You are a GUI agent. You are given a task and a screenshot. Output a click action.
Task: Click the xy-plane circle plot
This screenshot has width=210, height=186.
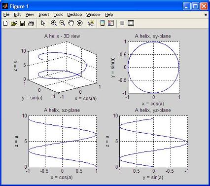[x=153, y=68]
